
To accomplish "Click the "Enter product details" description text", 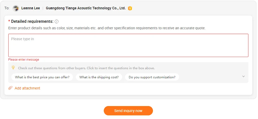I will [x=107, y=28].
